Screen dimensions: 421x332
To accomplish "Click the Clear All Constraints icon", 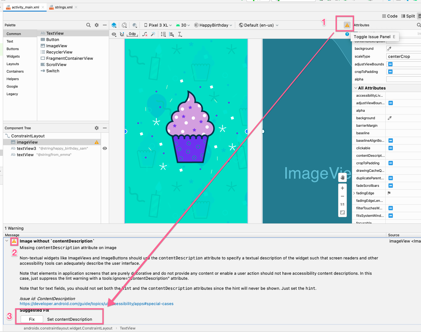I will click(x=144, y=34).
